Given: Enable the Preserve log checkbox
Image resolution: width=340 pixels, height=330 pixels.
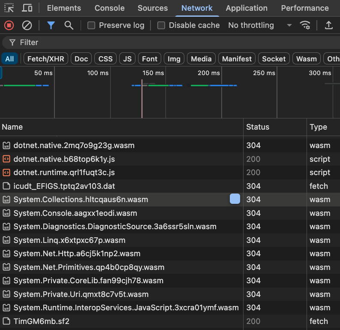Looking at the screenshot, I should (91, 25).
